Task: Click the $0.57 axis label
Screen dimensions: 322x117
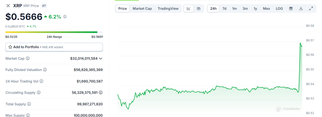Action: (x=310, y=40)
